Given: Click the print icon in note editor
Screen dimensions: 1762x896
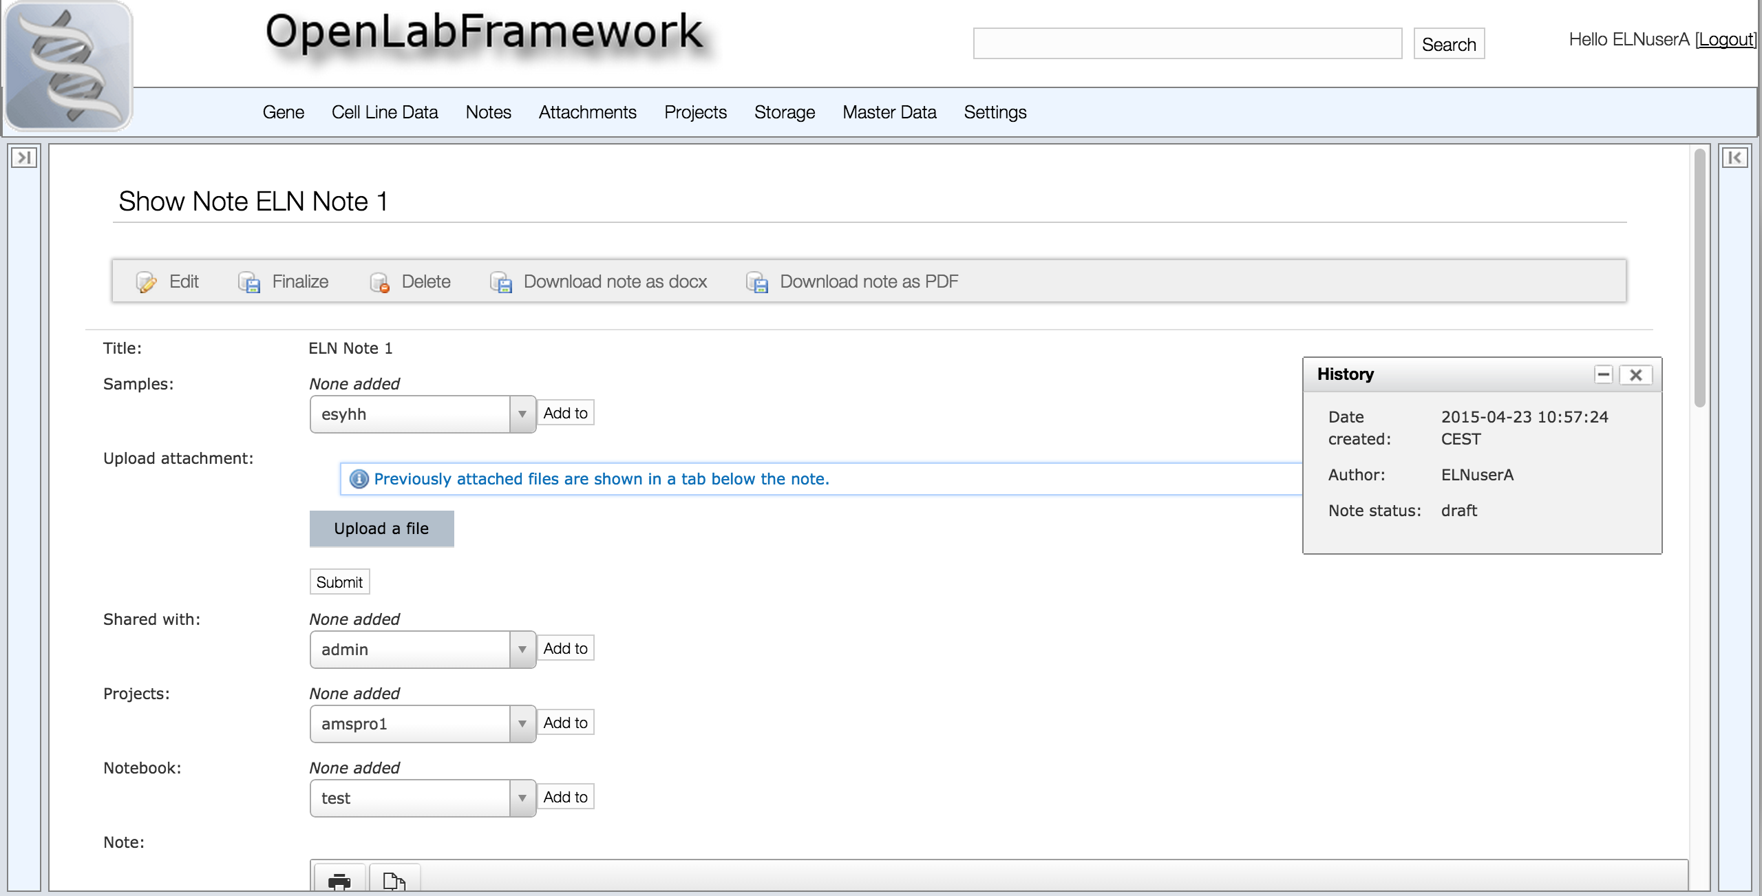Looking at the screenshot, I should tap(339, 880).
